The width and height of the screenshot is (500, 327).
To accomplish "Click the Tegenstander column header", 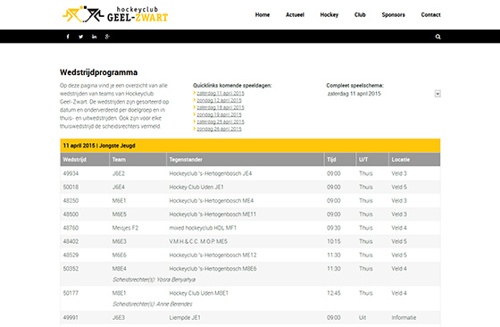I will click(245, 160).
